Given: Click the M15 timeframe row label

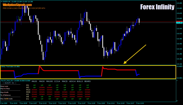Looking at the screenshot, I should (x=28, y=90).
